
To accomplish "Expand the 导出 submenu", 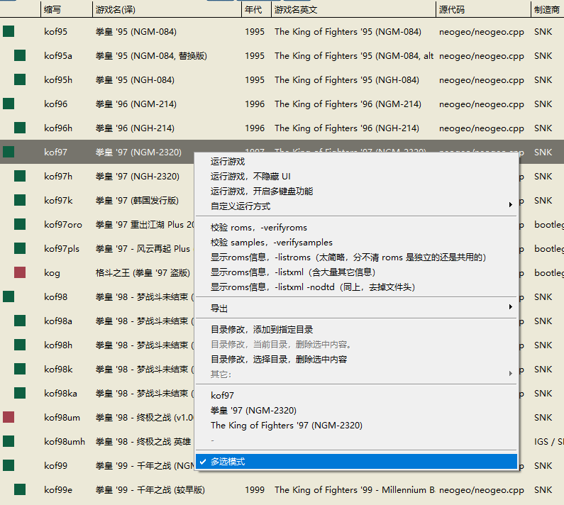I will click(x=356, y=309).
